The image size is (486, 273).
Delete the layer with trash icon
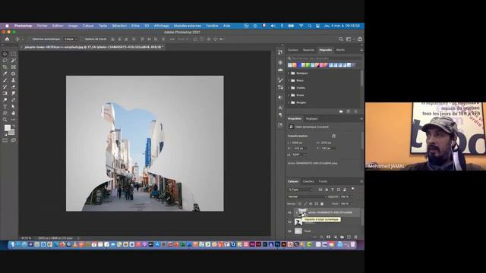click(x=356, y=237)
